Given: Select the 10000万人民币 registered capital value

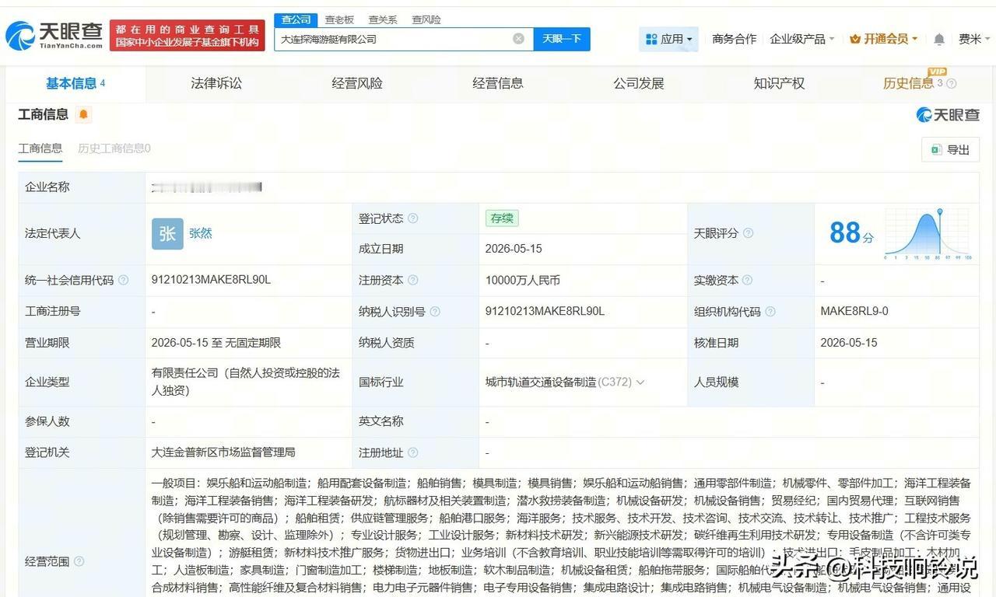Looking at the screenshot, I should [522, 280].
